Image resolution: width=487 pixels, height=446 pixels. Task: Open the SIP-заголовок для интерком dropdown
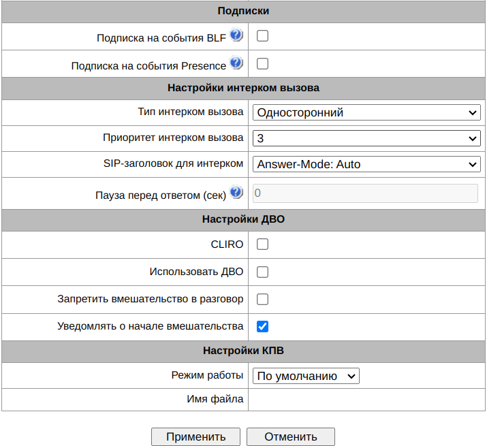[366, 164]
